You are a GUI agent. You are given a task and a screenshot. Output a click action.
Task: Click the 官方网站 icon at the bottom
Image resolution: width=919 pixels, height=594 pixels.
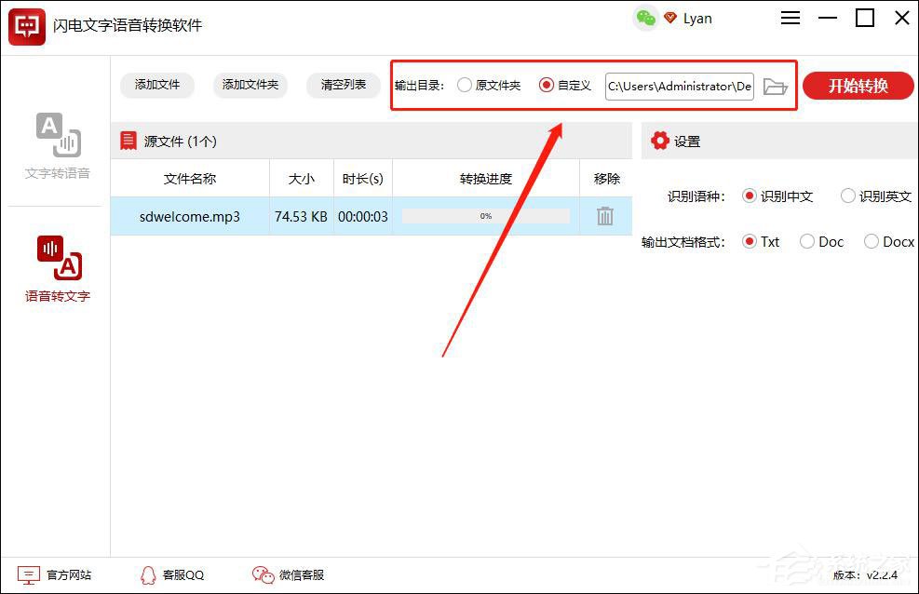tap(31, 574)
